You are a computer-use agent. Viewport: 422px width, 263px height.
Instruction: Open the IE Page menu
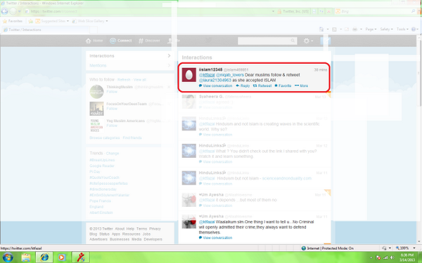[x=371, y=29]
